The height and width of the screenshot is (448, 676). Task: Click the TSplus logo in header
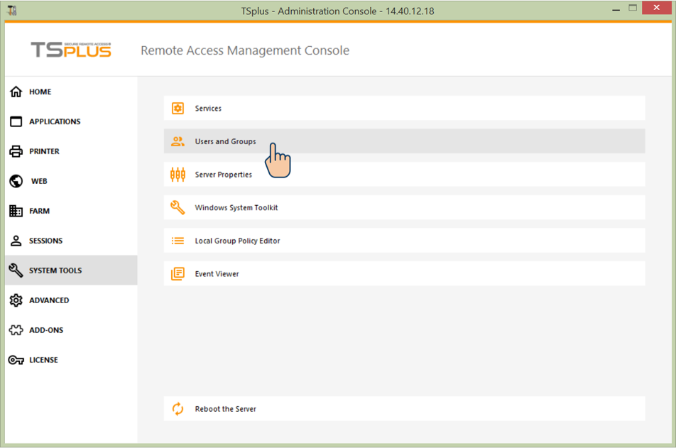71,50
